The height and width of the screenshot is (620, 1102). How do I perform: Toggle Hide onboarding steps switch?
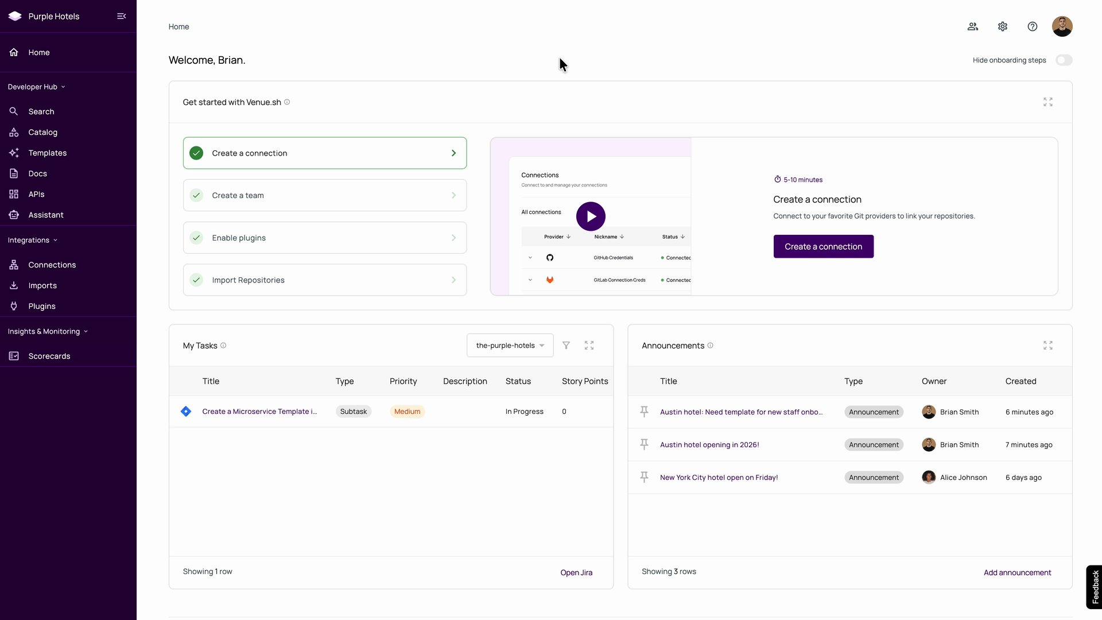click(x=1064, y=60)
